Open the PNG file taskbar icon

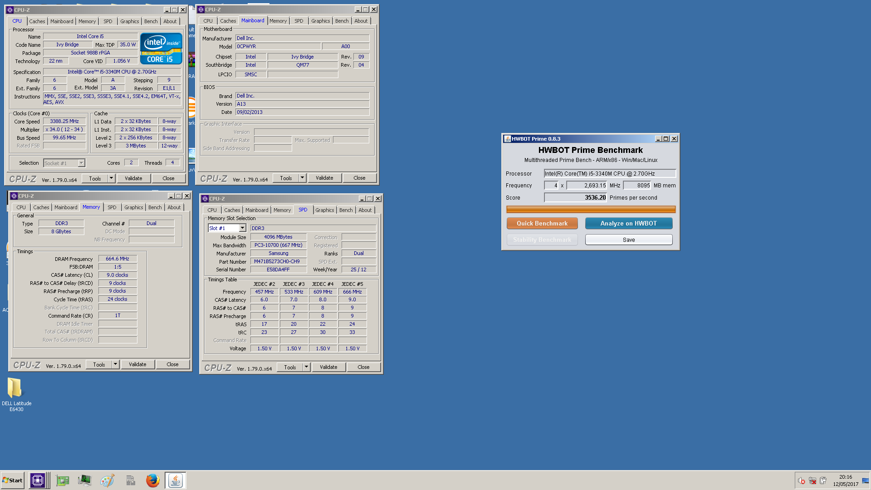[131, 480]
